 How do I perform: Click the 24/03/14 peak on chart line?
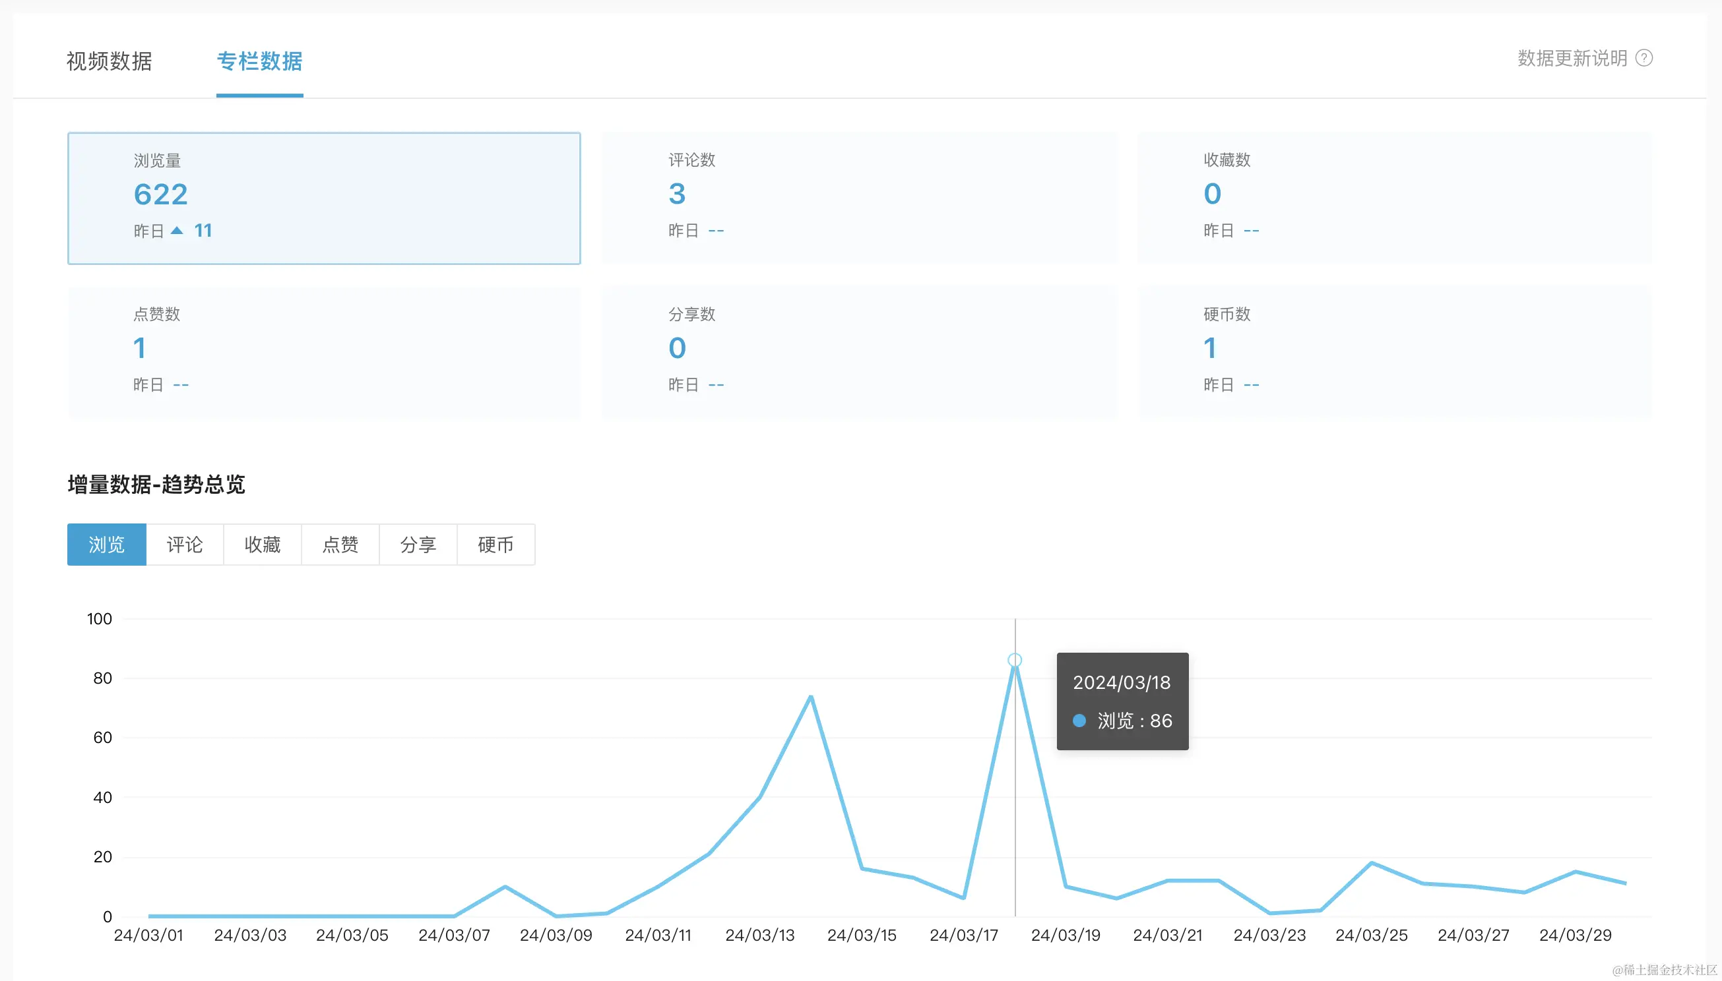[x=810, y=697]
